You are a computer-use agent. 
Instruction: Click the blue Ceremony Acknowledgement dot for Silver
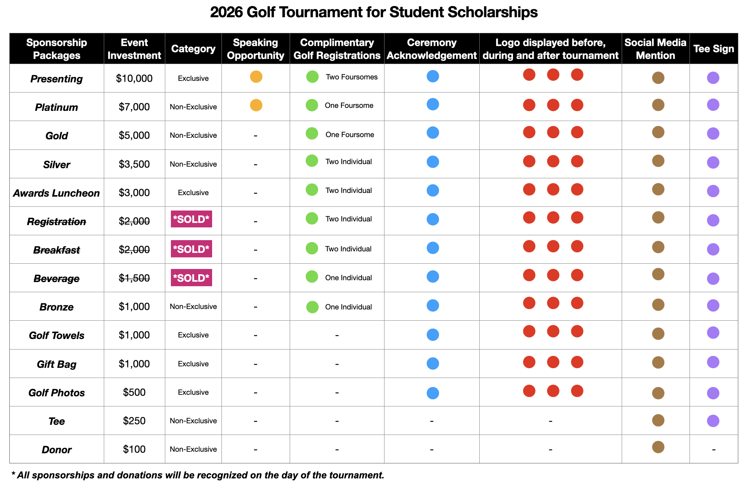point(432,162)
